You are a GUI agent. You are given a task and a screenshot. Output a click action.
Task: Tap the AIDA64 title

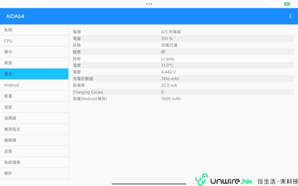pyautogui.click(x=15, y=16)
